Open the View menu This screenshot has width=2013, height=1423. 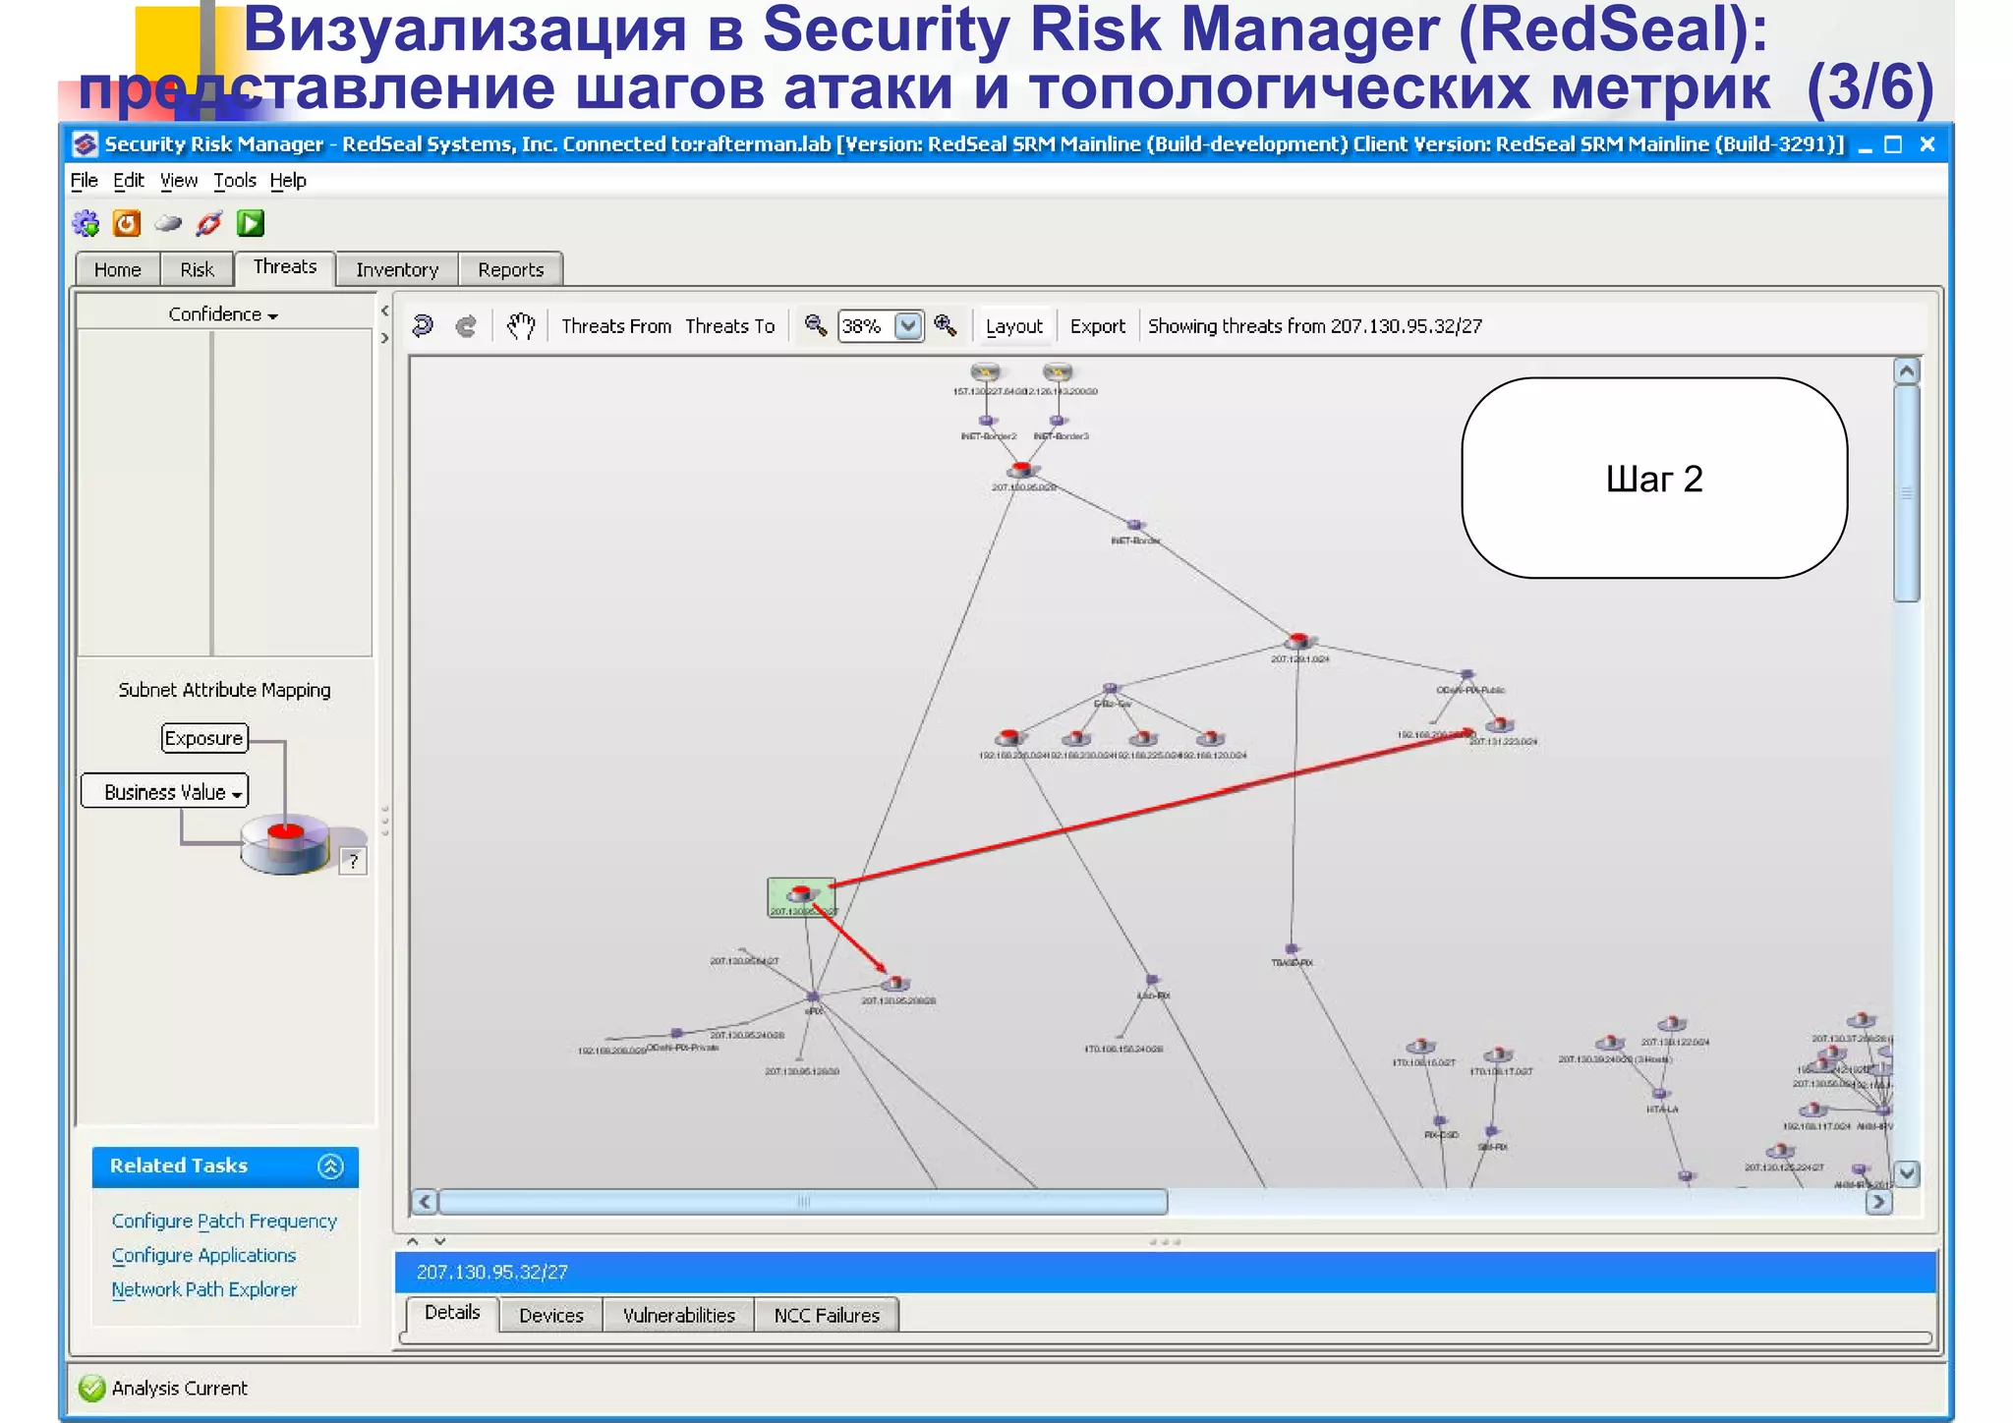[179, 181]
